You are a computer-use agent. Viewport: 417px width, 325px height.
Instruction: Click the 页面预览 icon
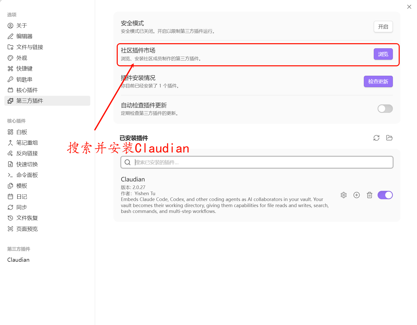tap(10, 229)
